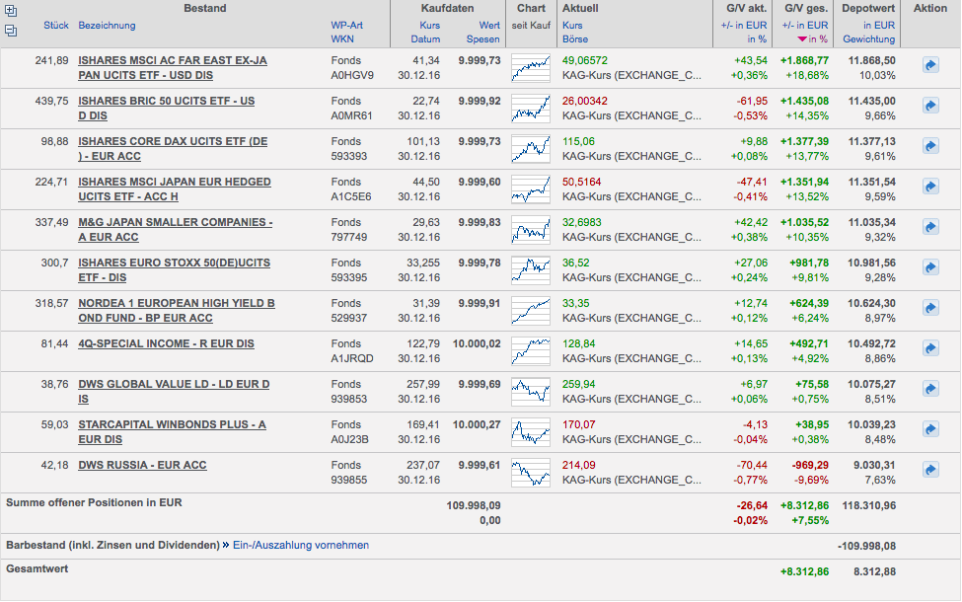This screenshot has width=962, height=602.
Task: Open action icon for StarCapital Winbonds Plus
Action: tap(929, 429)
